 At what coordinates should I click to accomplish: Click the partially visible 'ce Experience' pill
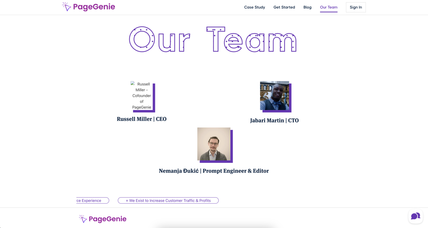[93, 200]
